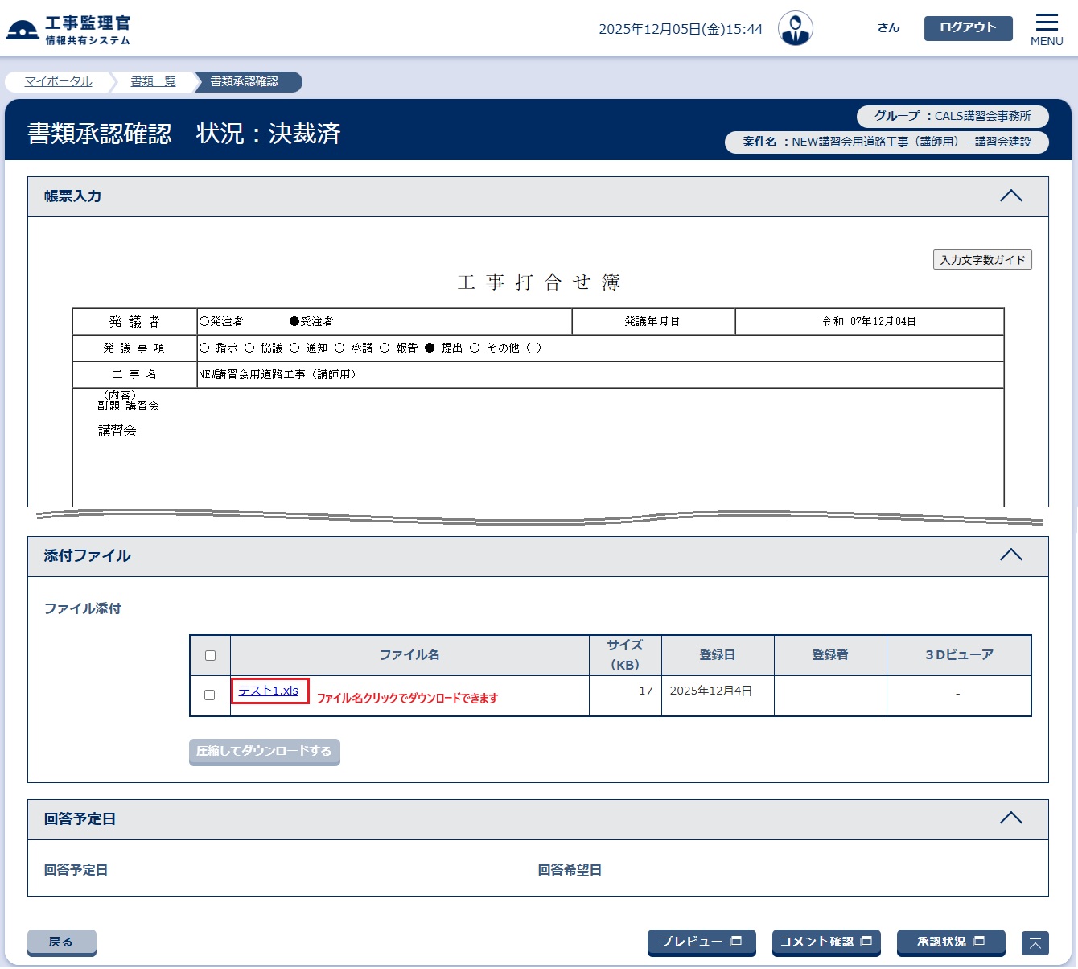Click the helmet system logo
The image size is (1078, 969).
23,31
